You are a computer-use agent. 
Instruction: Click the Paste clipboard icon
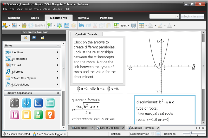click(x=109, y=25)
